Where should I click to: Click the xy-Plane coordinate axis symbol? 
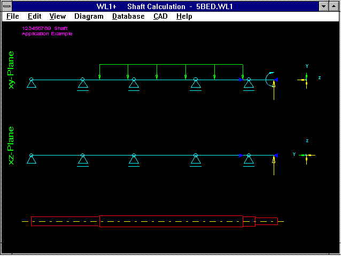(x=306, y=80)
